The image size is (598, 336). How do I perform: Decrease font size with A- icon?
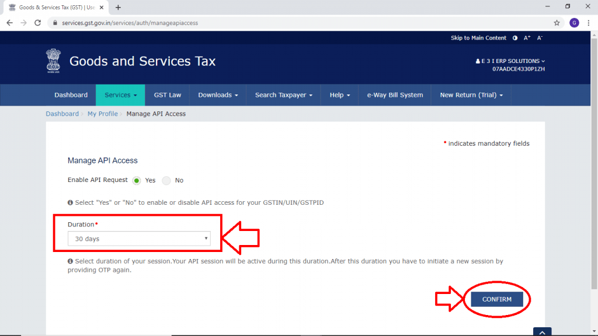pyautogui.click(x=540, y=38)
